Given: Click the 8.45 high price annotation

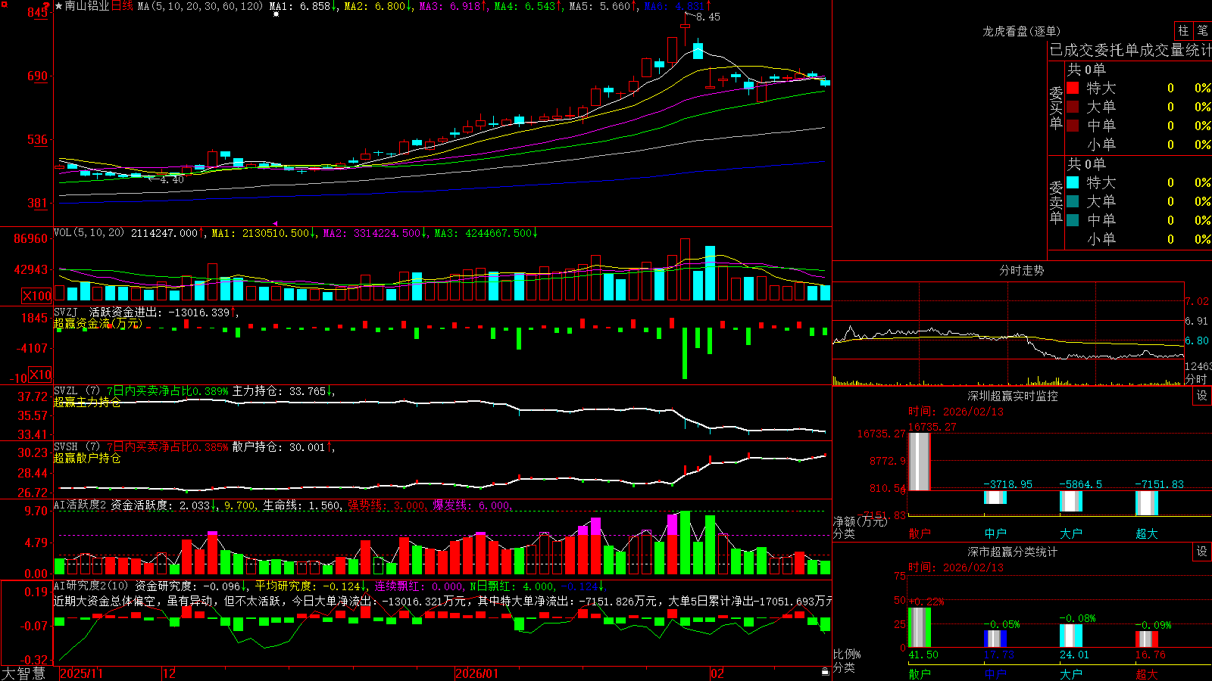Looking at the screenshot, I should [708, 17].
